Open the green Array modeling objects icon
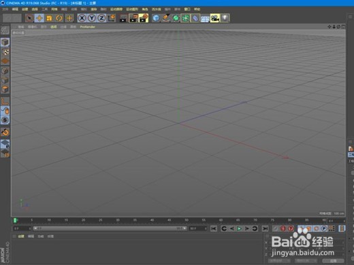Screen dimensions: 354x265 click(185, 18)
